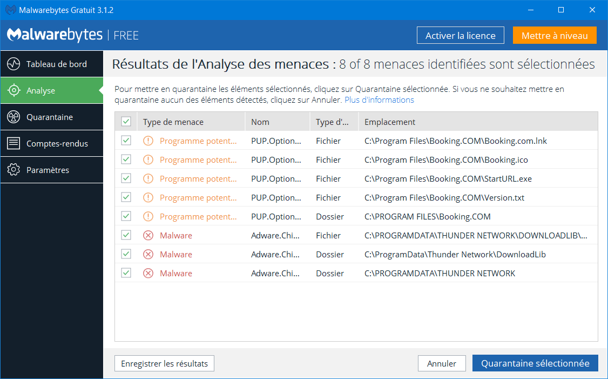The height and width of the screenshot is (379, 608).
Task: Select the C:\PROGRAM FILES\Booking.COM path text
Action: [427, 217]
